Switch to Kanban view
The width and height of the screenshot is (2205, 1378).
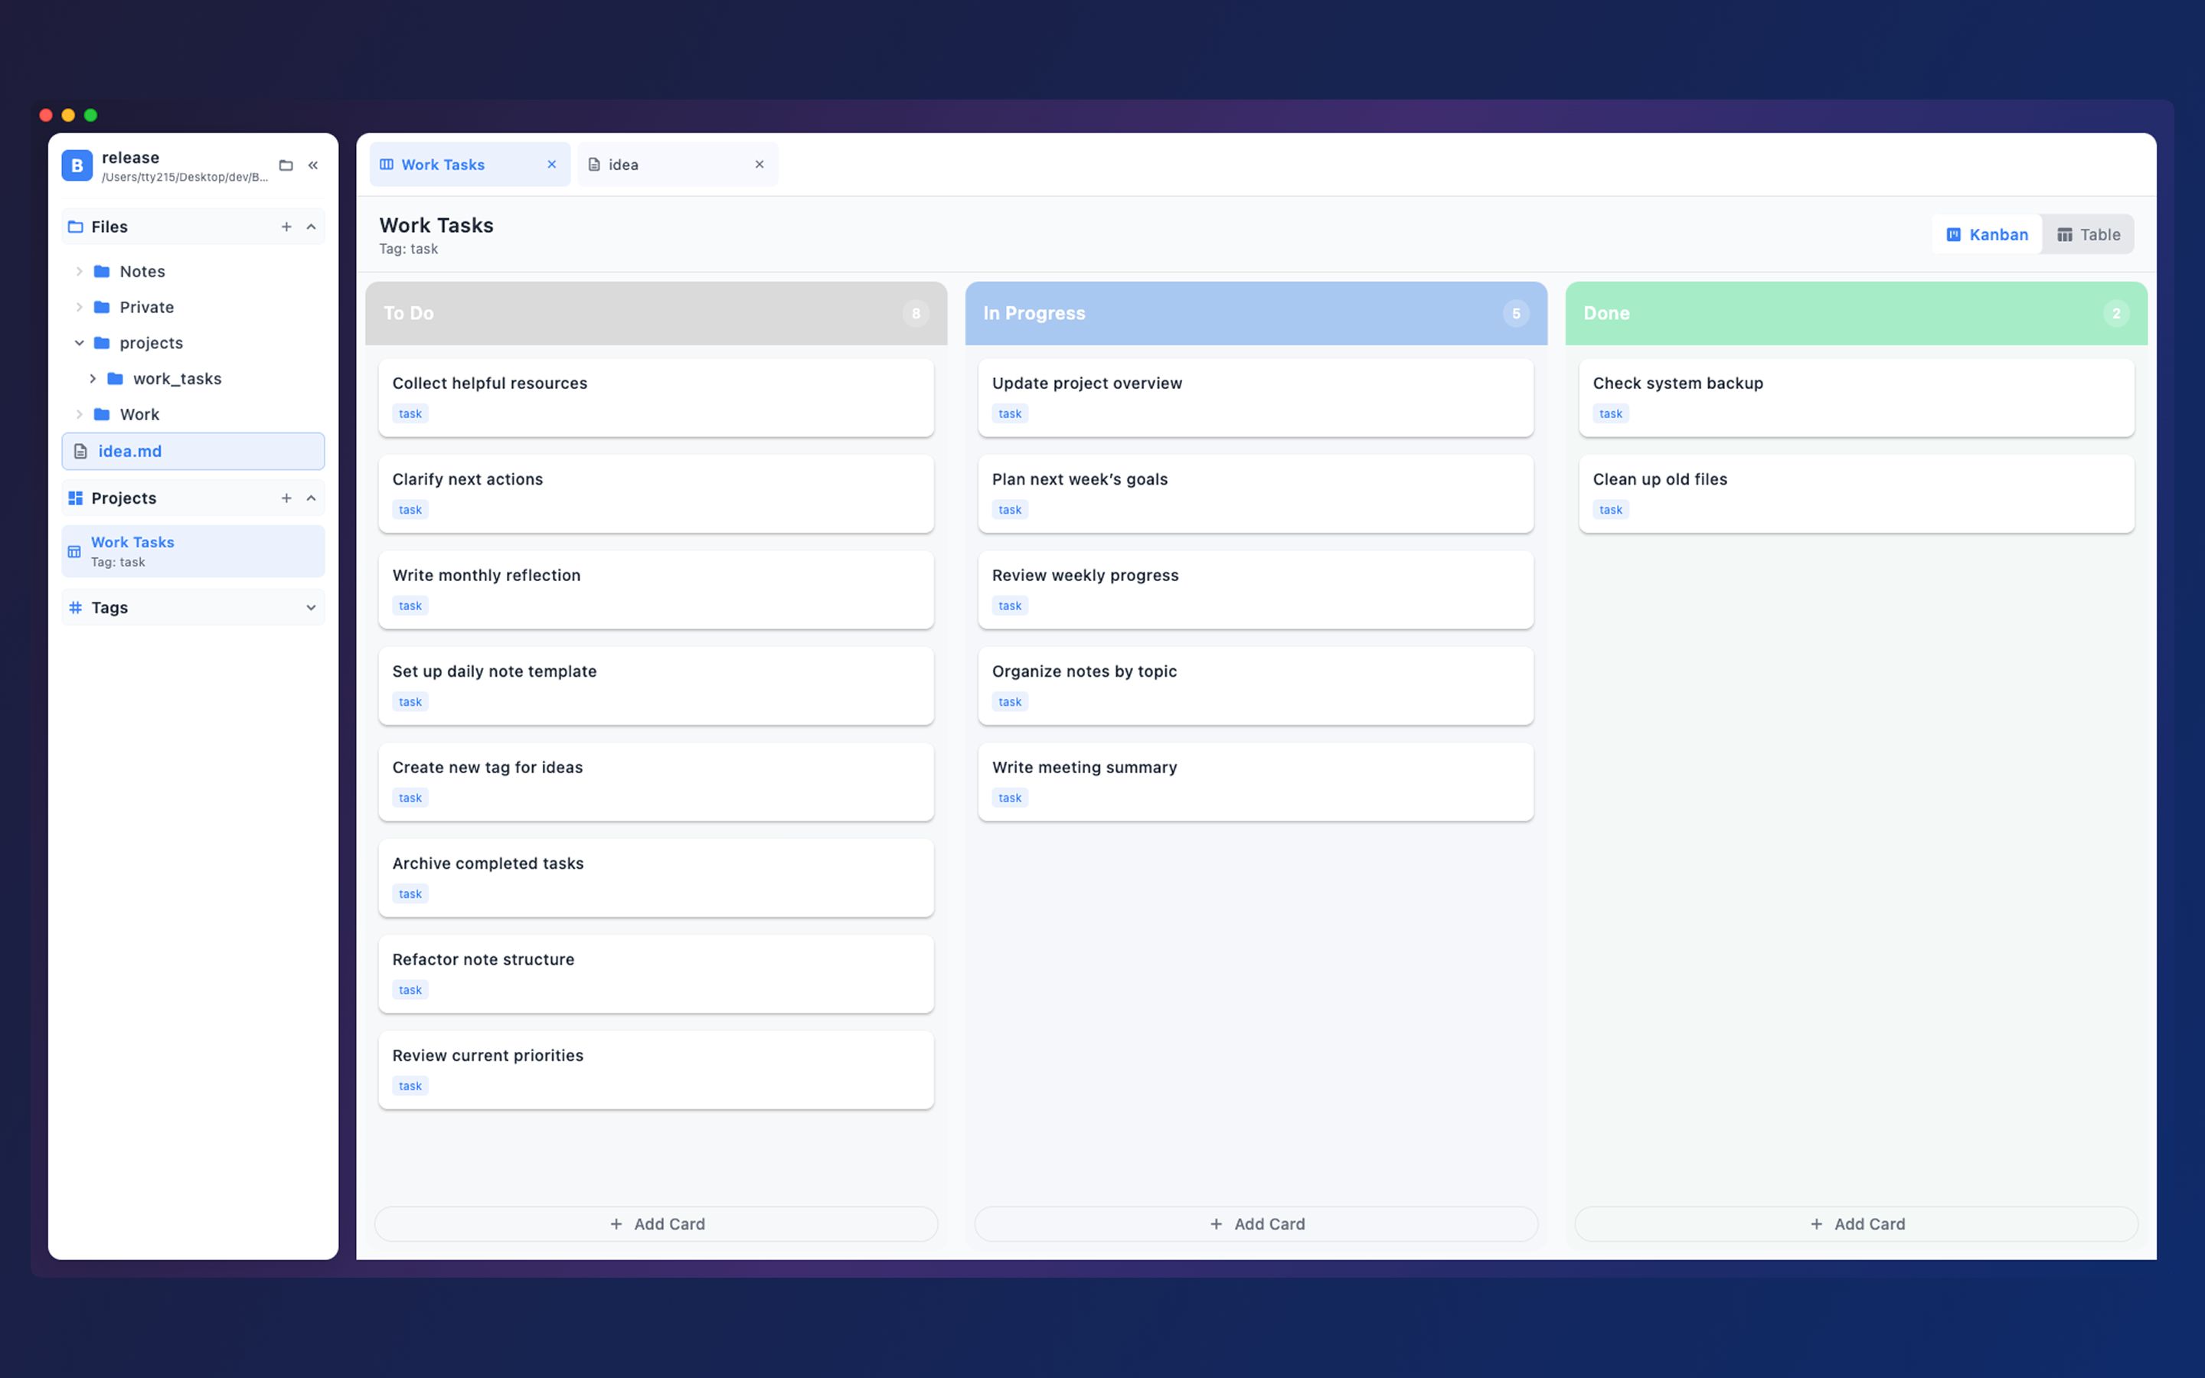pyautogui.click(x=1986, y=234)
